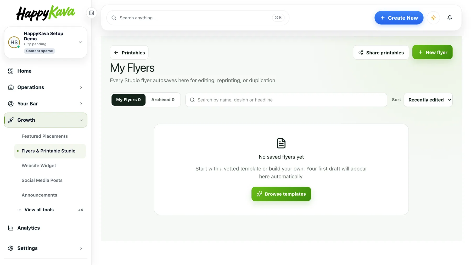This screenshot has height=265, width=471.
Task: Select Flyers & Printable Studio menu item
Action: point(50,151)
